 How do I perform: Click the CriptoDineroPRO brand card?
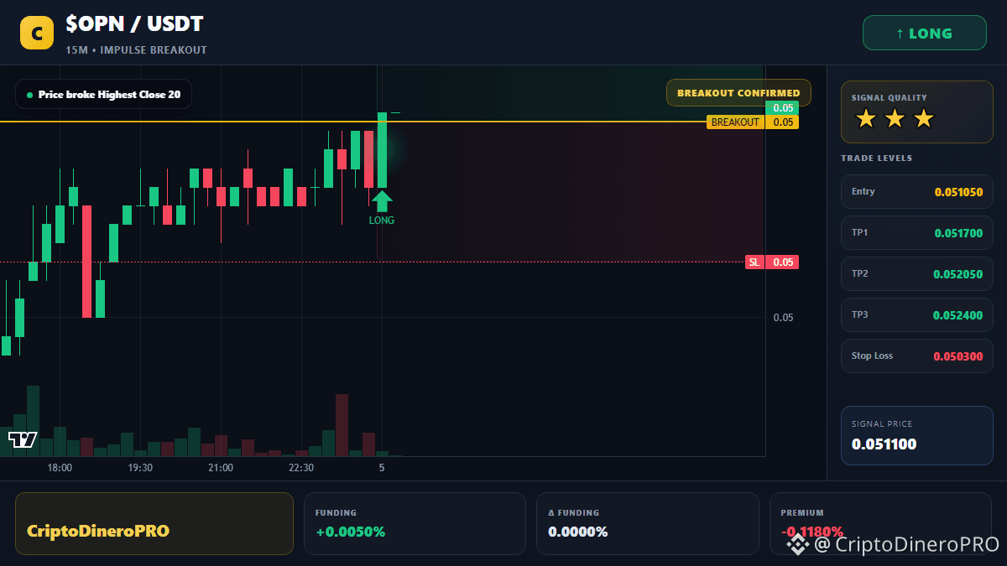(154, 523)
